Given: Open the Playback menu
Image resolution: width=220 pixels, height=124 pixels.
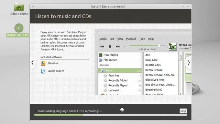Looking at the screenshot, I should point(131,39).
